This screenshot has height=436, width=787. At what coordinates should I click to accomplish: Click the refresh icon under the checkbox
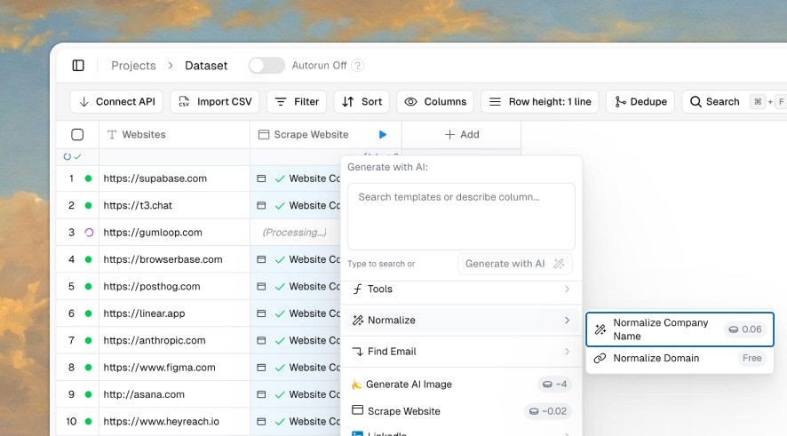(x=67, y=156)
